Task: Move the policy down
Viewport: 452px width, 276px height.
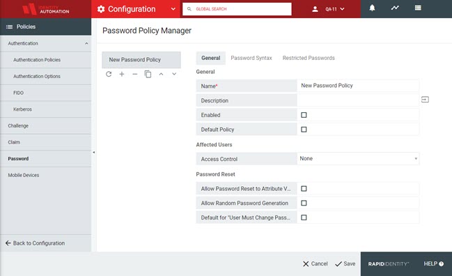Action: [x=174, y=74]
